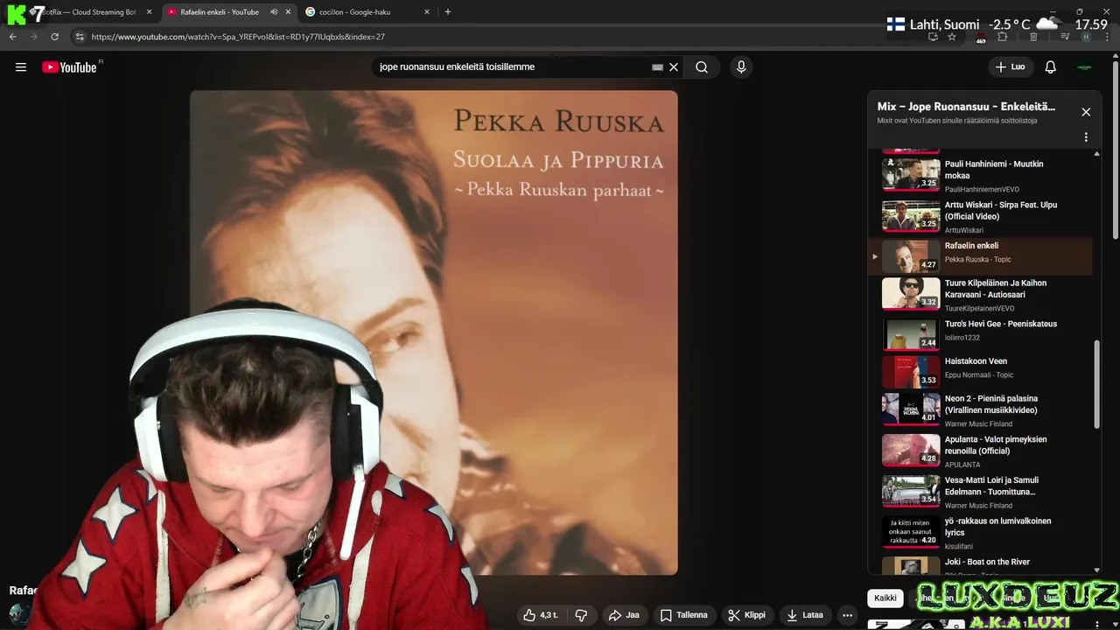This screenshot has width=1120, height=630.
Task: Play Pauli Hanhiniemi - Muutkin mokaa
Action: pos(980,175)
